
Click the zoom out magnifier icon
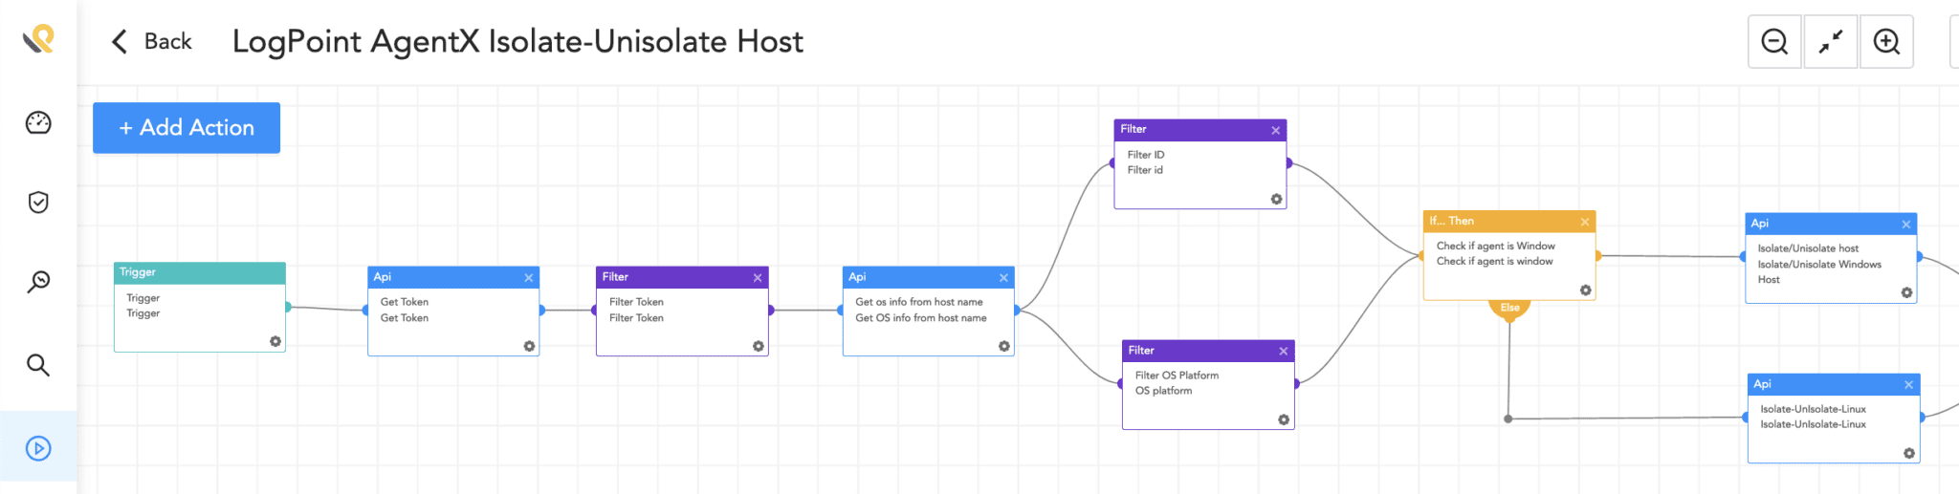(1774, 42)
